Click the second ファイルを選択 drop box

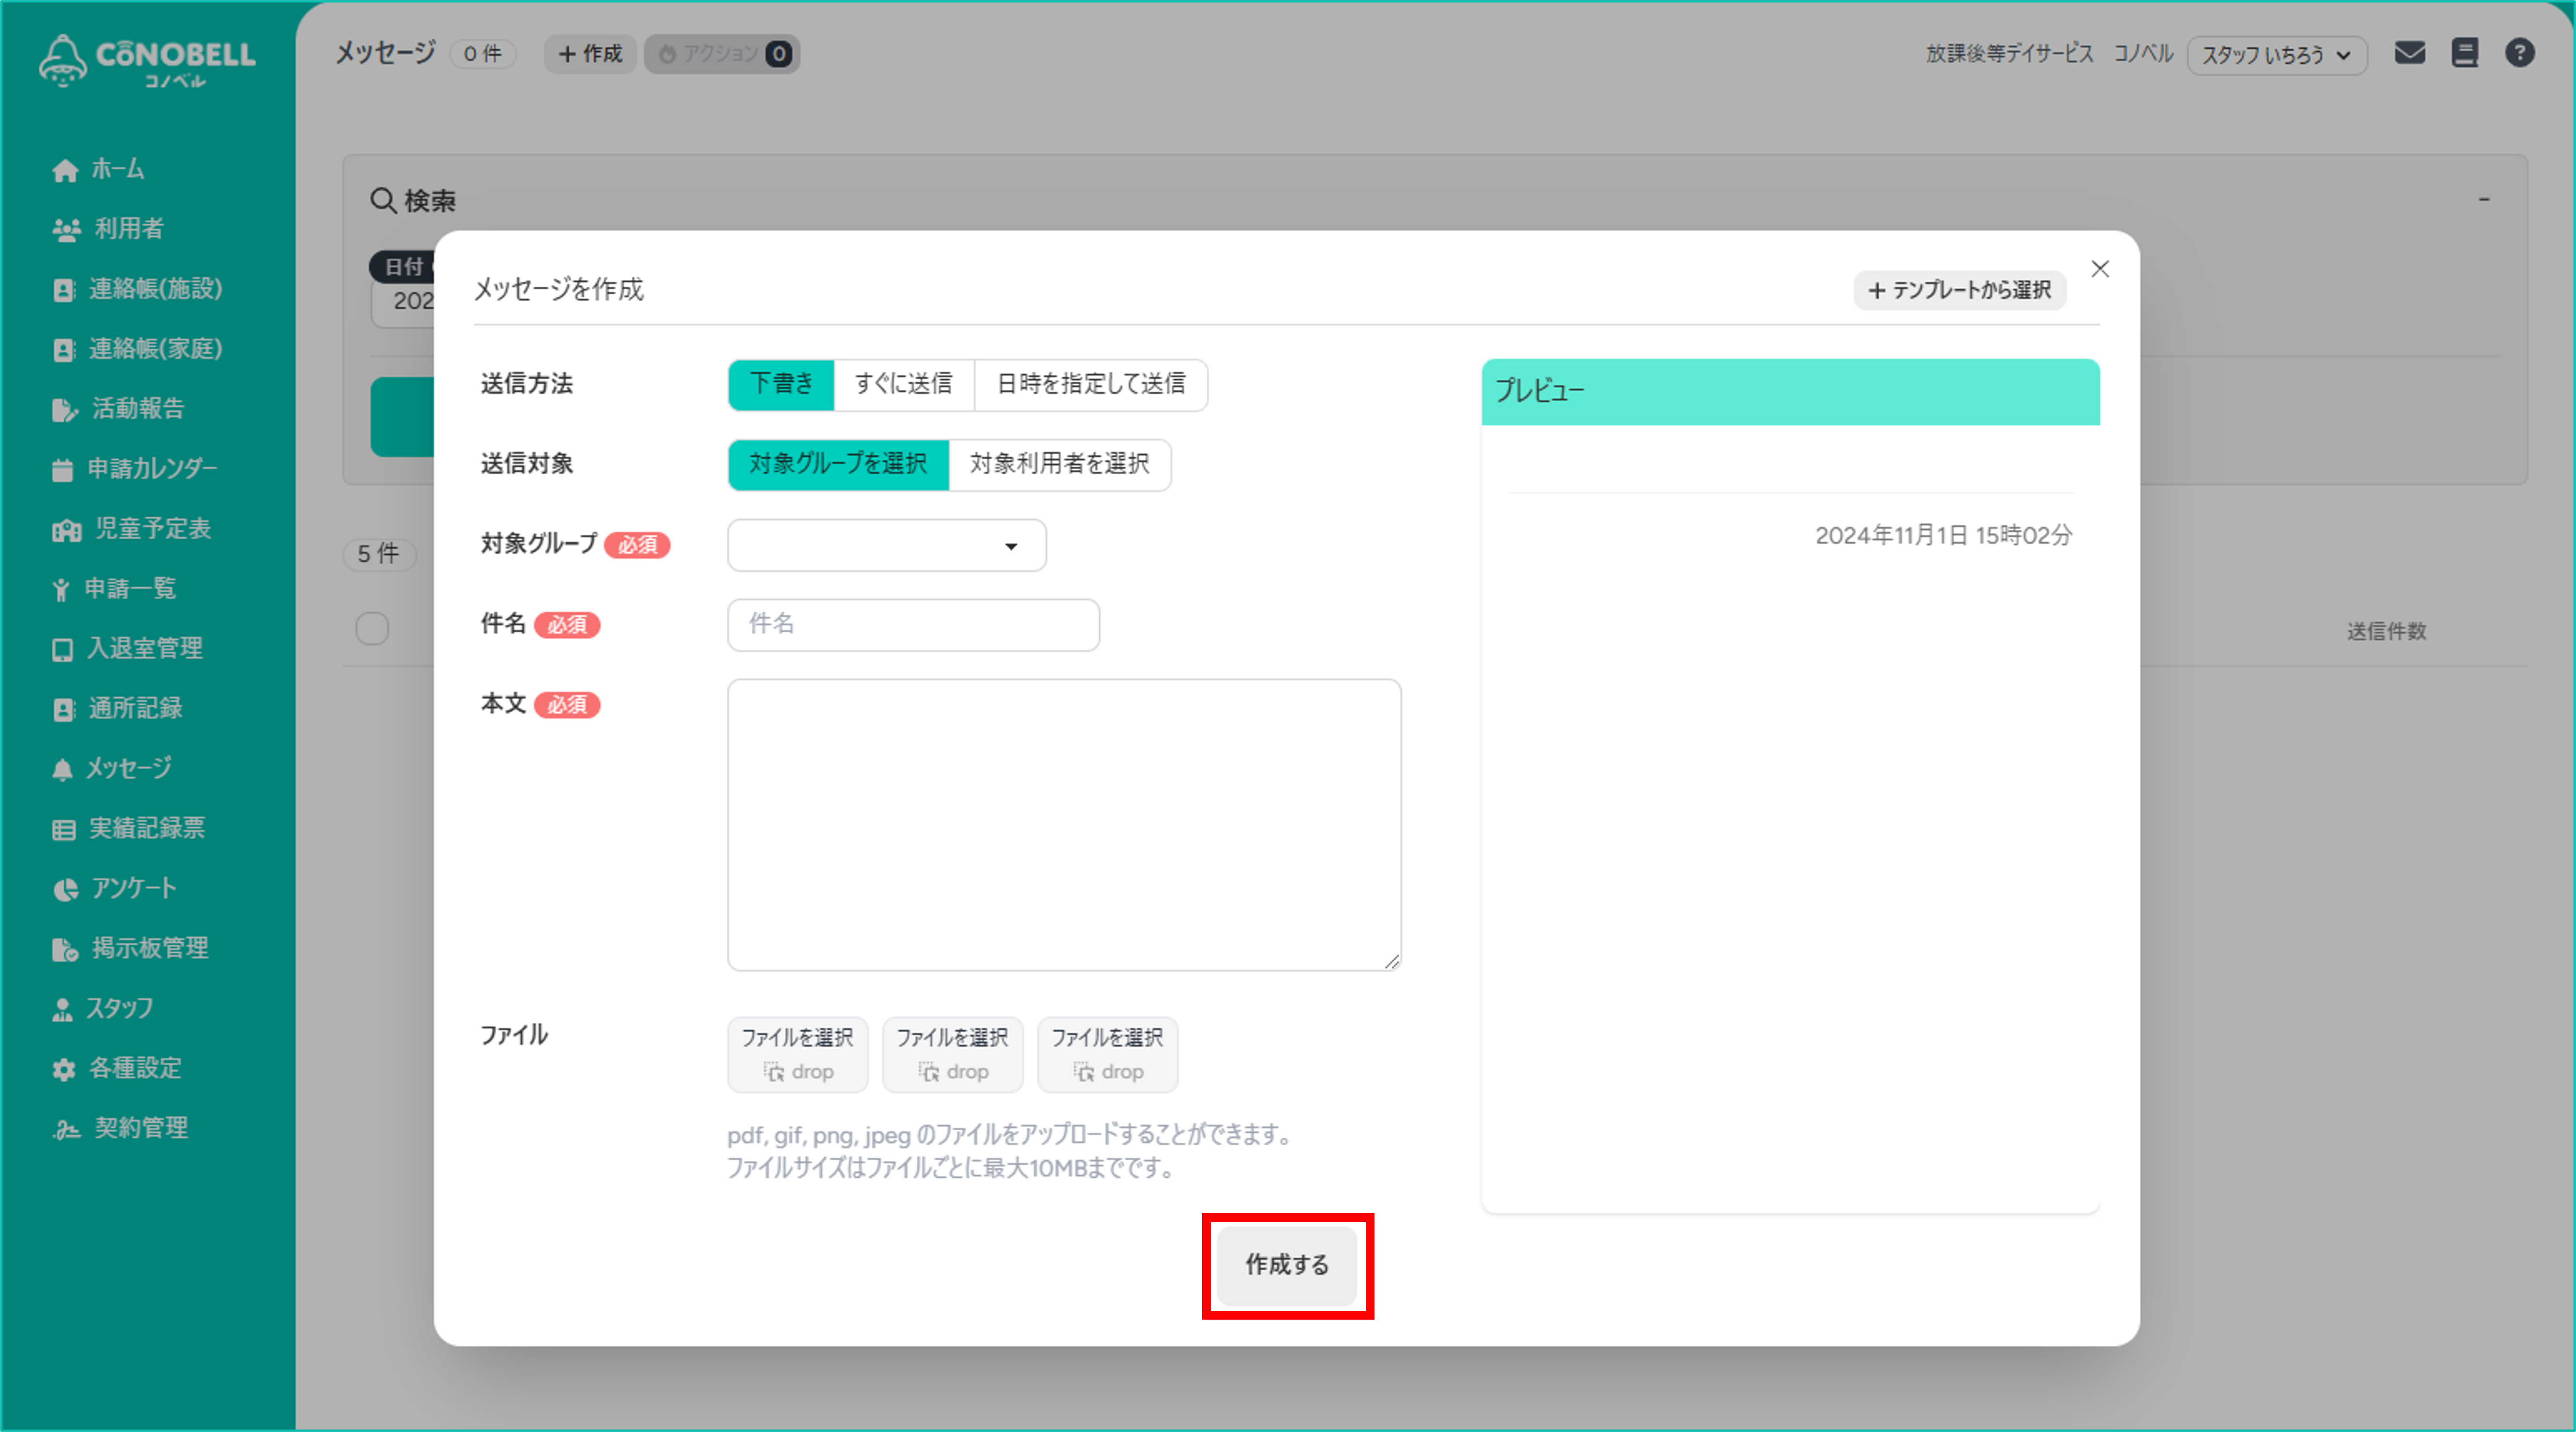coord(952,1054)
